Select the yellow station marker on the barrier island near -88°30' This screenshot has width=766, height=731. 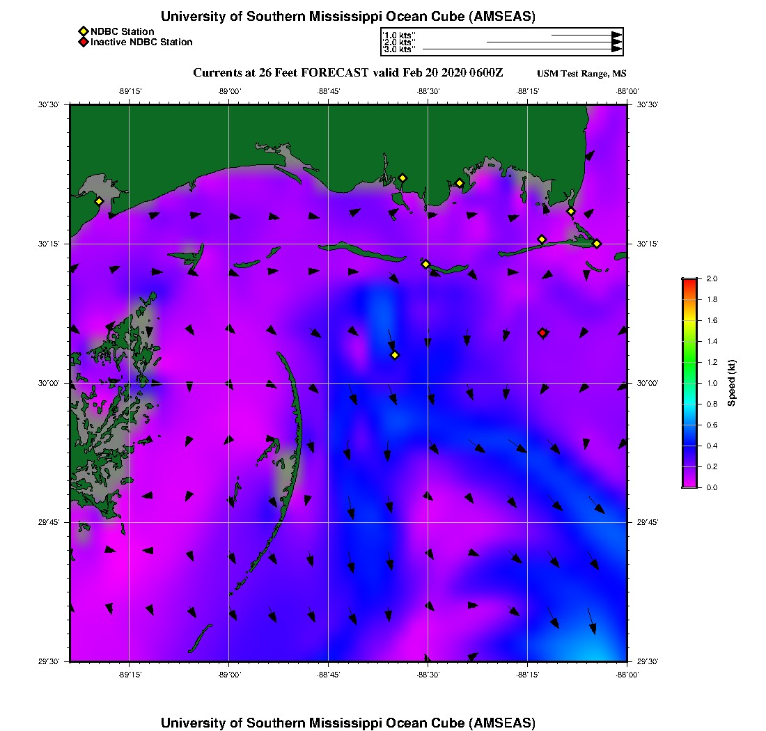click(x=425, y=264)
